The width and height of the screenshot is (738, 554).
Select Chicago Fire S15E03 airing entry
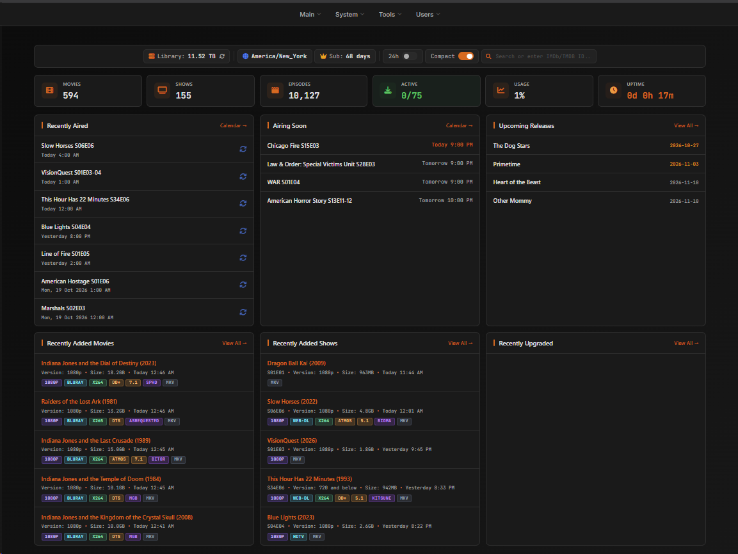[x=370, y=146]
